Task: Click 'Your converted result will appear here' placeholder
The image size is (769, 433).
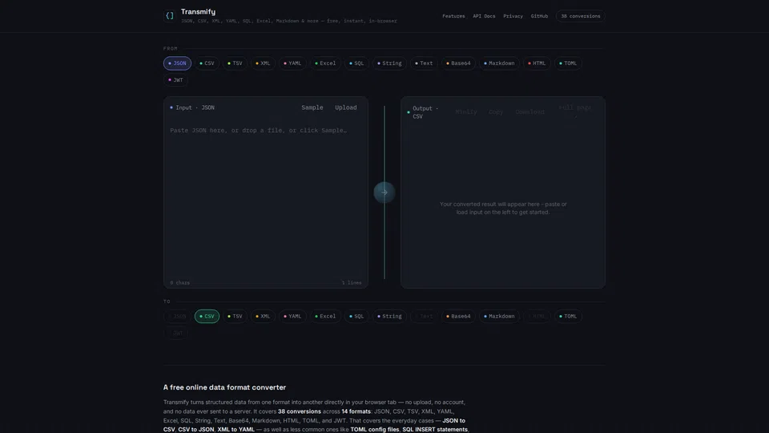Action: 503,208
